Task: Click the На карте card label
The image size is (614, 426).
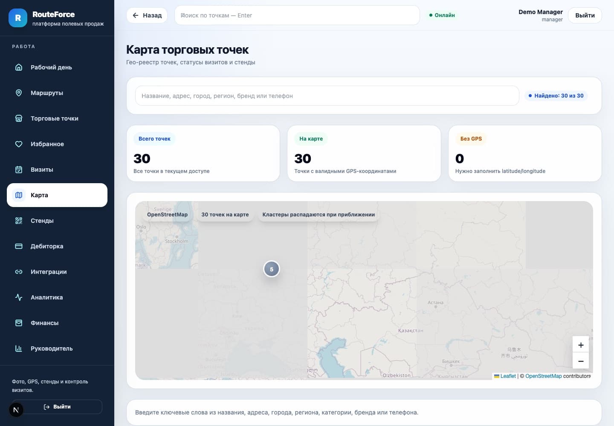Action: [311, 139]
